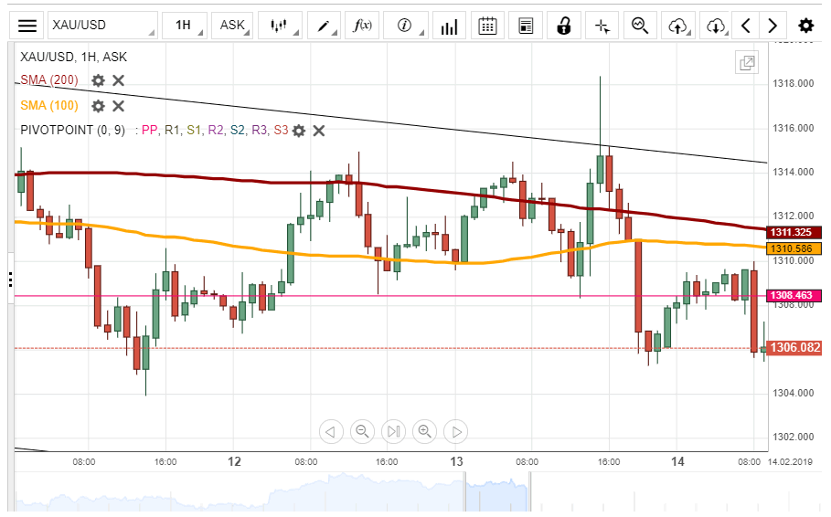Viewport: 831px width, 517px height.
Task: Click the S3 pivot legend entry
Action: pyautogui.click(x=281, y=131)
